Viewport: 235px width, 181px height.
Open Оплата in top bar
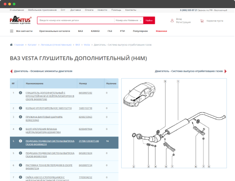(x=89, y=10)
